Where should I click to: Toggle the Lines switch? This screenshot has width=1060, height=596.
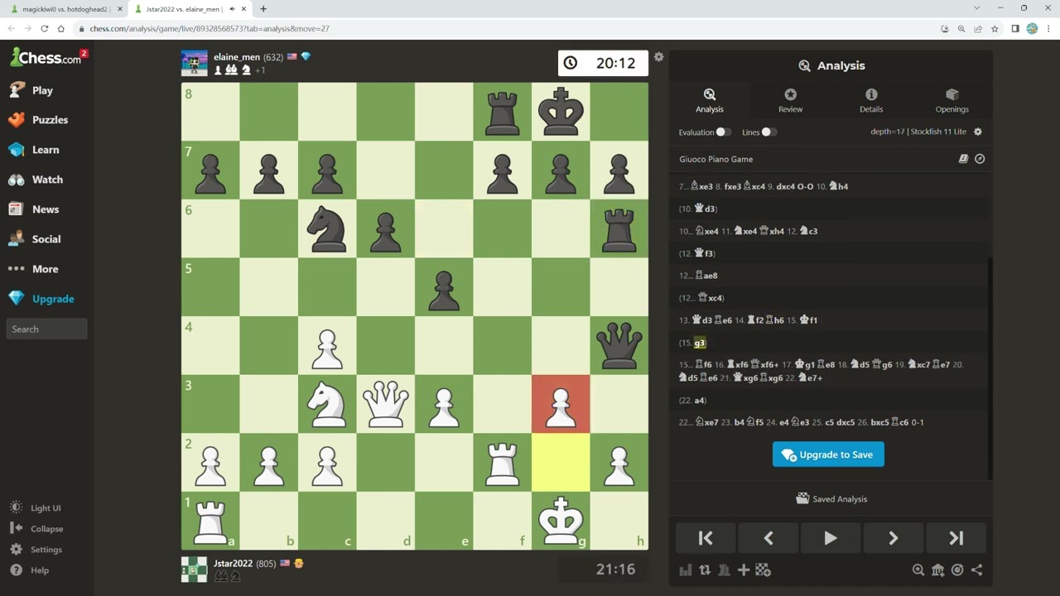click(768, 132)
